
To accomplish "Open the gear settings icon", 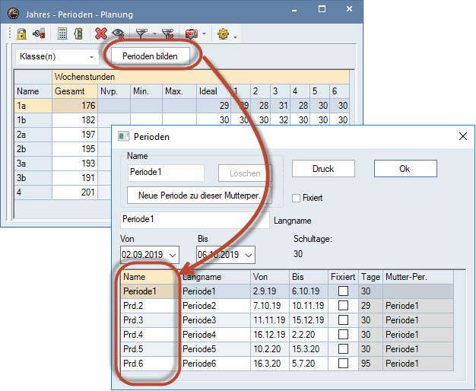I will [223, 33].
